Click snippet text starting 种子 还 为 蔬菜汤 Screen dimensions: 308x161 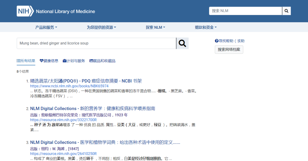(x=113, y=127)
